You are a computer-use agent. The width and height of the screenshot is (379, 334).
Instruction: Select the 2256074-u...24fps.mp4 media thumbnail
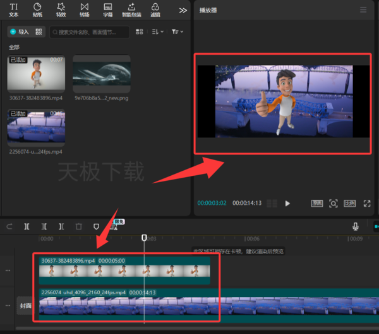pyautogui.click(x=36, y=127)
